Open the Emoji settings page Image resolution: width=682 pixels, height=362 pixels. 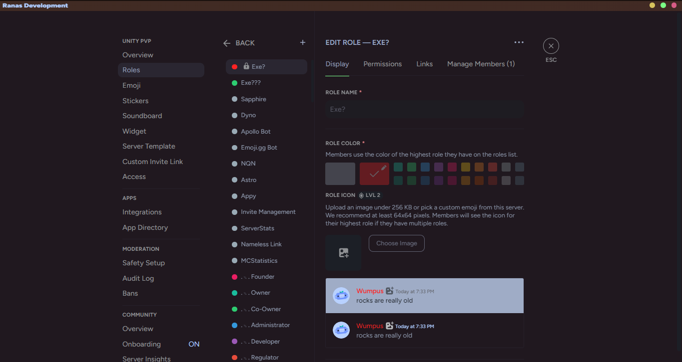161,85
